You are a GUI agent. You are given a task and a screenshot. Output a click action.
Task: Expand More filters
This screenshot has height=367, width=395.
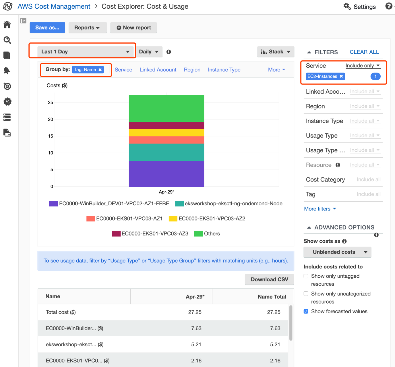pos(320,209)
